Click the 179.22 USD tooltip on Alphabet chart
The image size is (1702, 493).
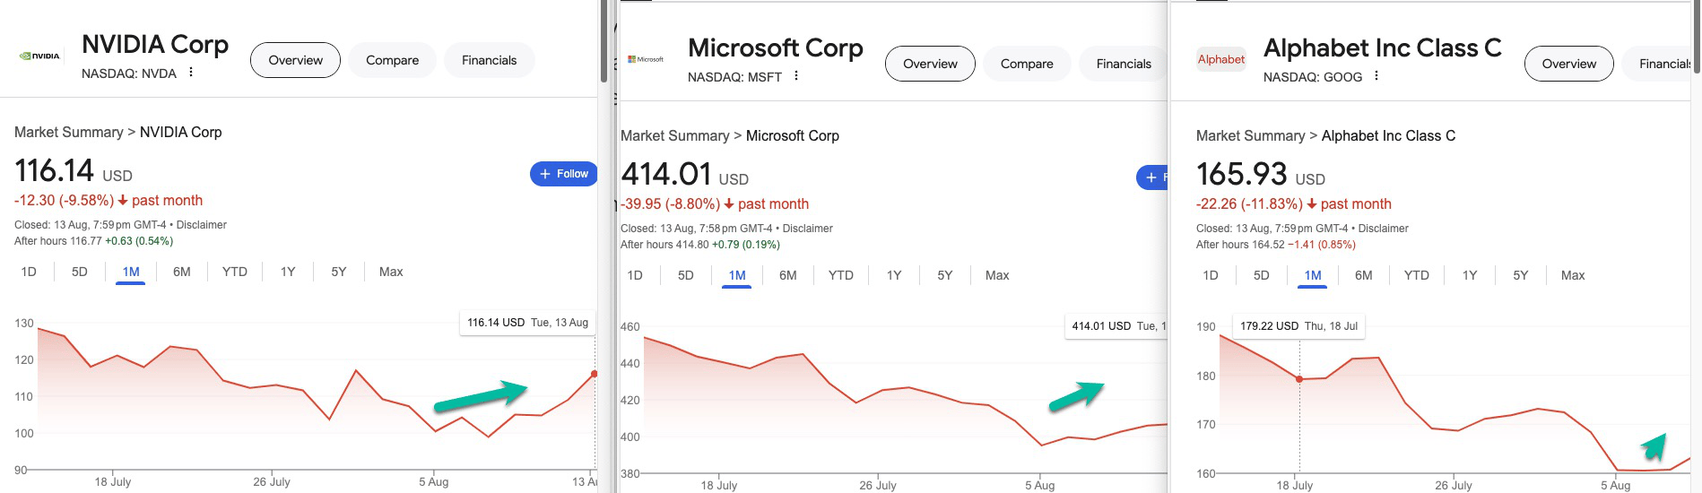[x=1298, y=326]
